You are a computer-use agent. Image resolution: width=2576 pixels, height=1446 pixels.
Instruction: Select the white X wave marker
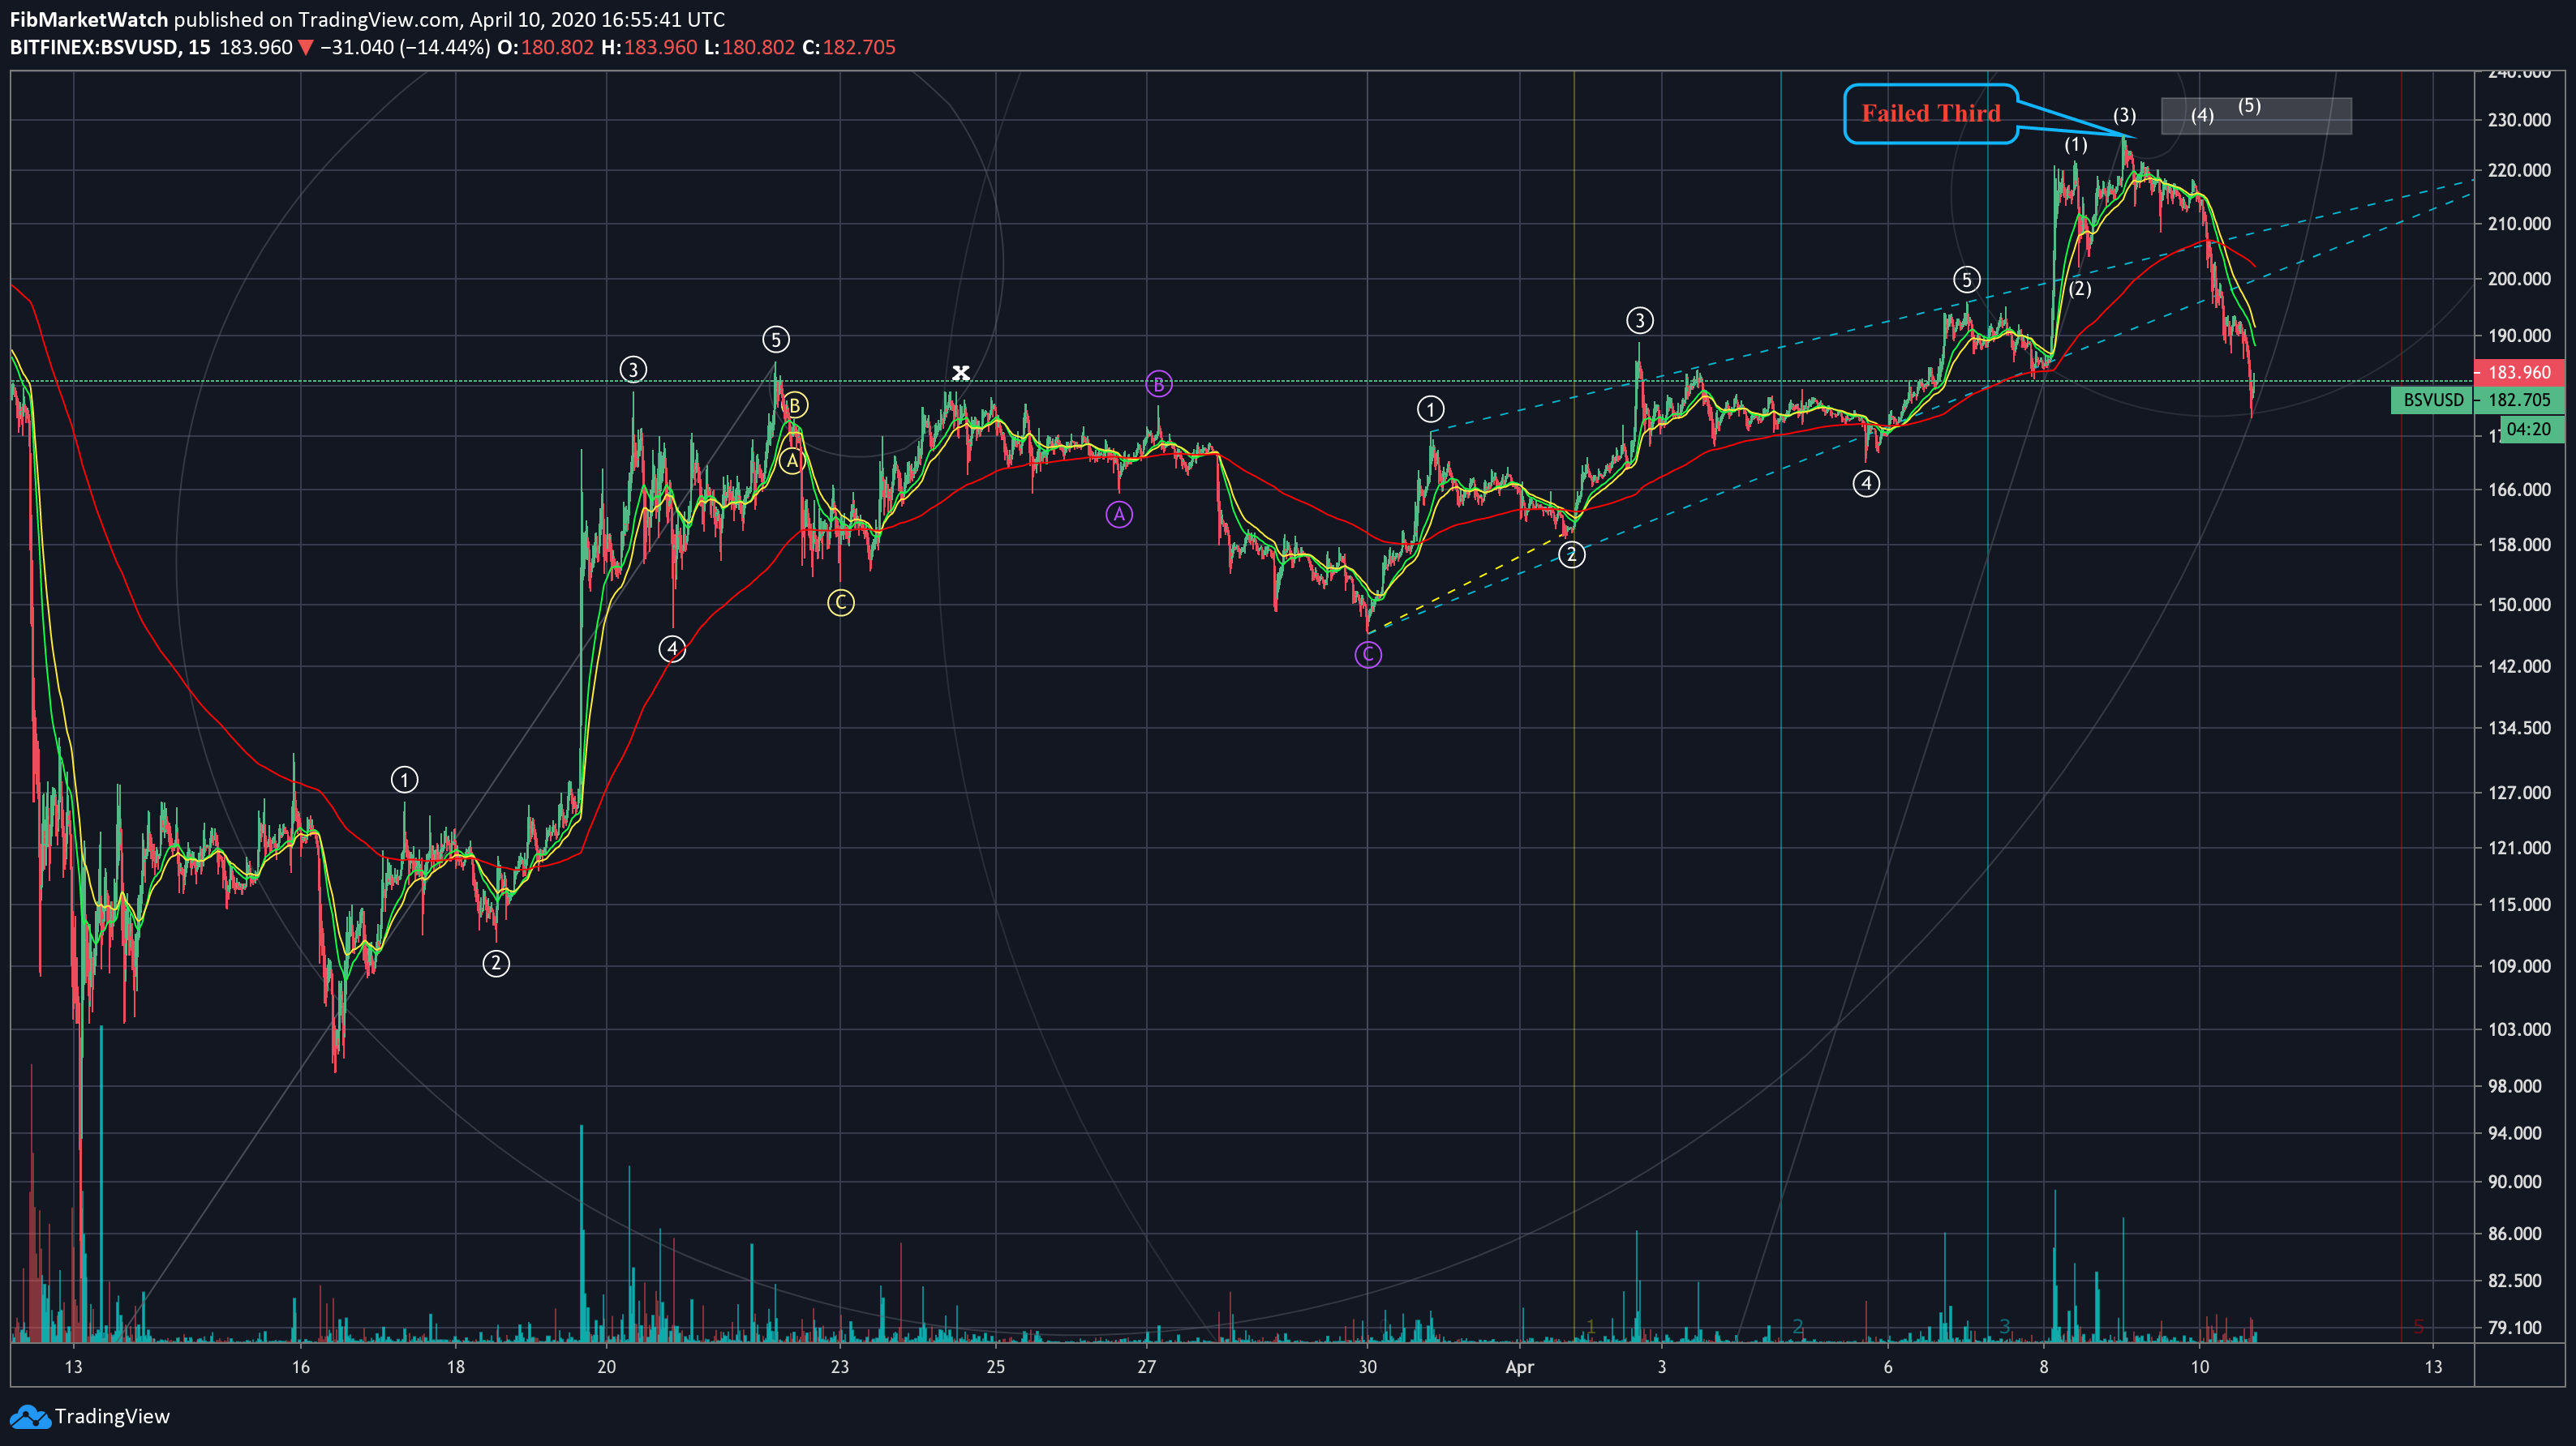[960, 373]
